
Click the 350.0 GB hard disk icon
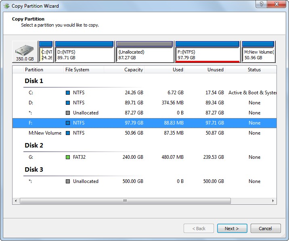point(25,52)
